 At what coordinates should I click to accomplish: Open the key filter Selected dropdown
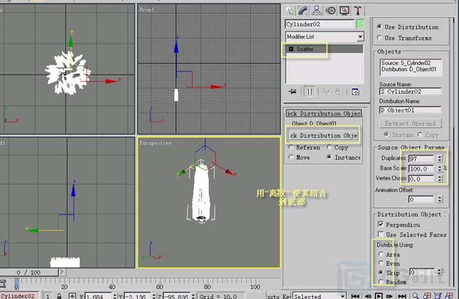[x=342, y=296]
